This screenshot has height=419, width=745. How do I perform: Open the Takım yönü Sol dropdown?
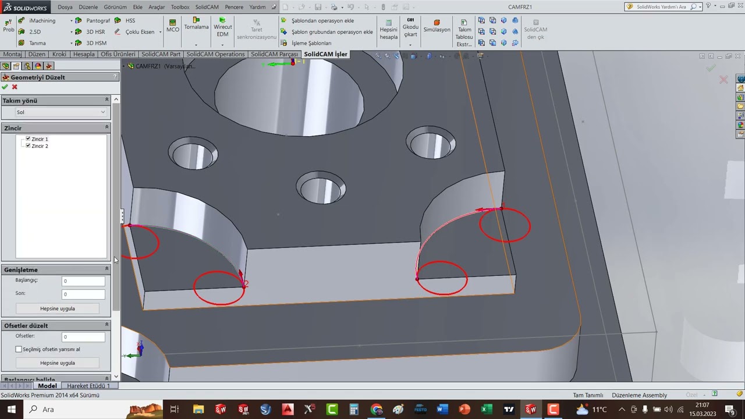click(x=61, y=112)
